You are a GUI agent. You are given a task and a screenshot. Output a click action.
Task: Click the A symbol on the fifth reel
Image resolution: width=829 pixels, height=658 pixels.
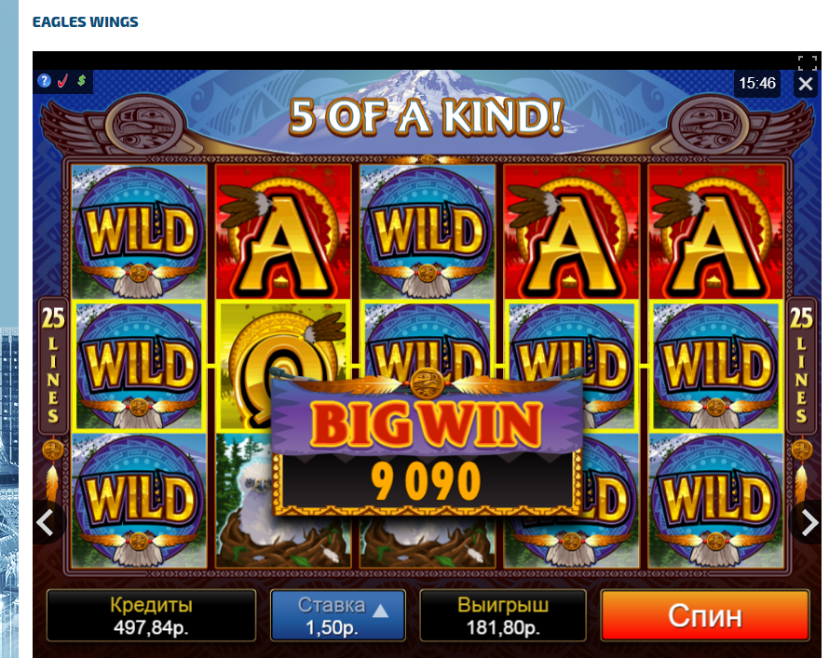[716, 232]
